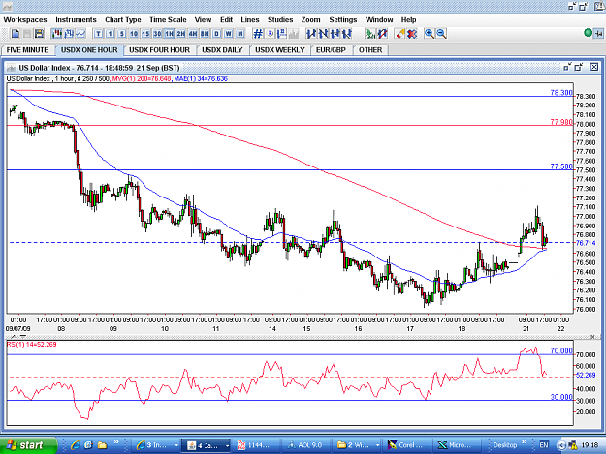This screenshot has height=454, width=606.
Task: Click the fourth line drawing tool icon
Action: pos(347,34)
